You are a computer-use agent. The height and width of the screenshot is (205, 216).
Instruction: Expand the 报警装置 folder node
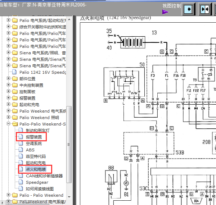pyautogui.click(x=9, y=98)
